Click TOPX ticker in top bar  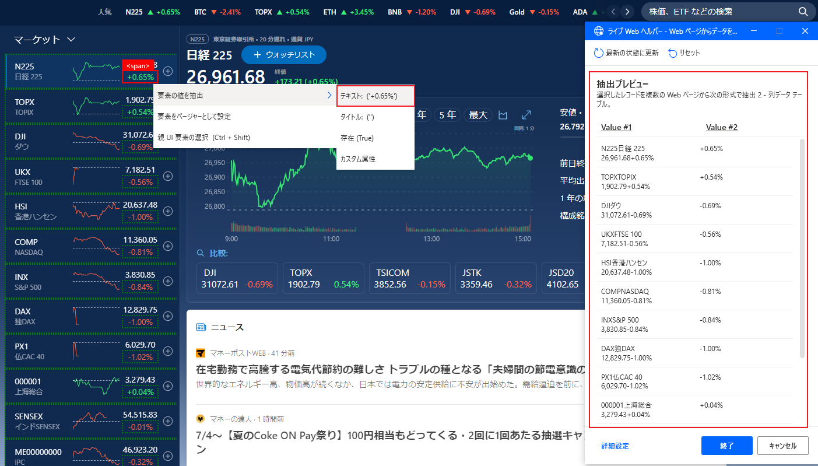282,12
